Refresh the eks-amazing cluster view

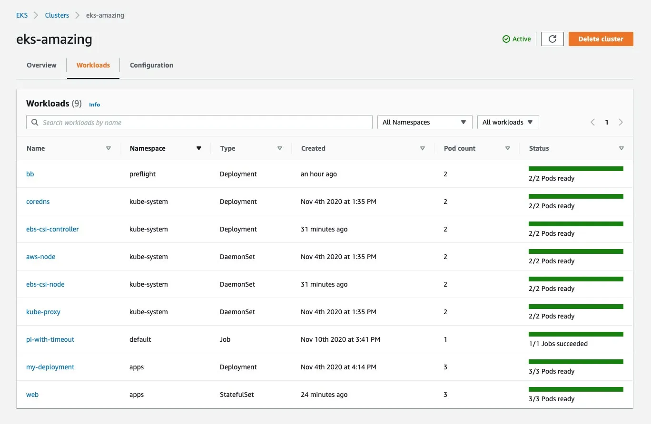pyautogui.click(x=552, y=39)
